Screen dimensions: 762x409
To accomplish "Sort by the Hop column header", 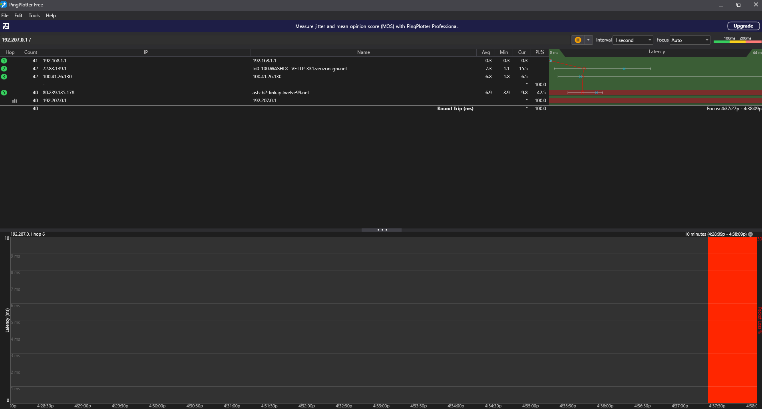I will pyautogui.click(x=10, y=52).
